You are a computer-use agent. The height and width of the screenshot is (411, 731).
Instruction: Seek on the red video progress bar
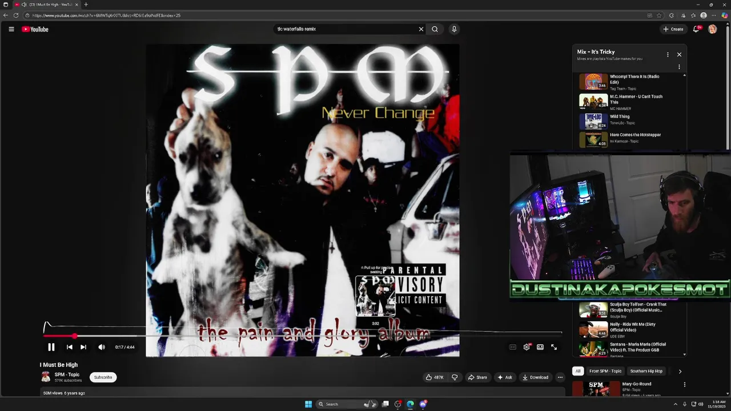tap(303, 336)
